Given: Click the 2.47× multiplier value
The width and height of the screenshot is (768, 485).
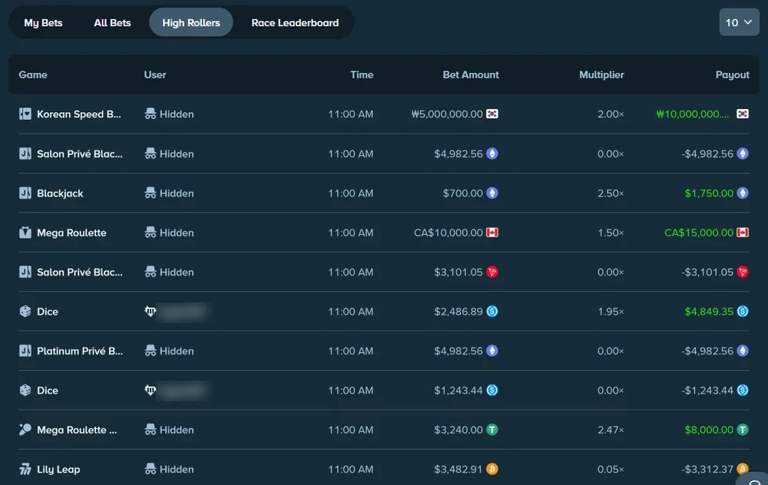Looking at the screenshot, I should click(611, 430).
